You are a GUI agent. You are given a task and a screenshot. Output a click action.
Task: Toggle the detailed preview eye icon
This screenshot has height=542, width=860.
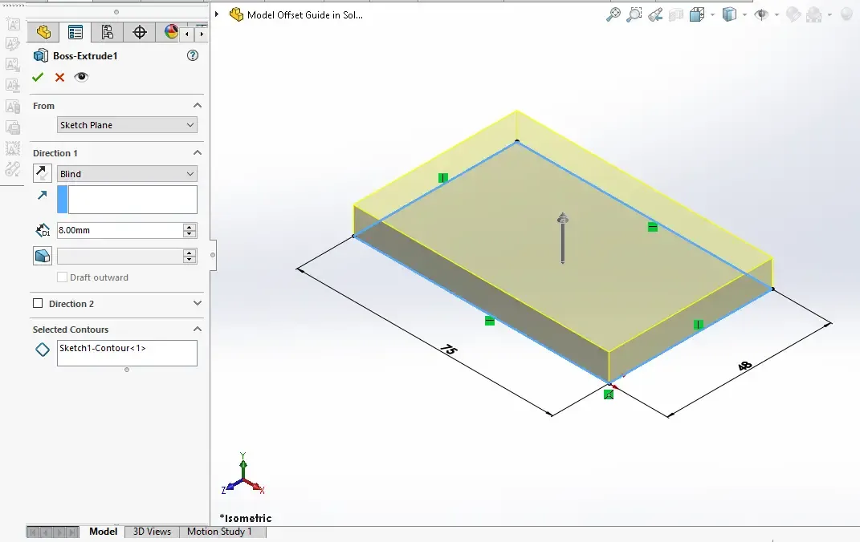click(x=81, y=77)
